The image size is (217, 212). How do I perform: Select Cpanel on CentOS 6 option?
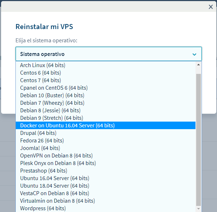(105, 88)
